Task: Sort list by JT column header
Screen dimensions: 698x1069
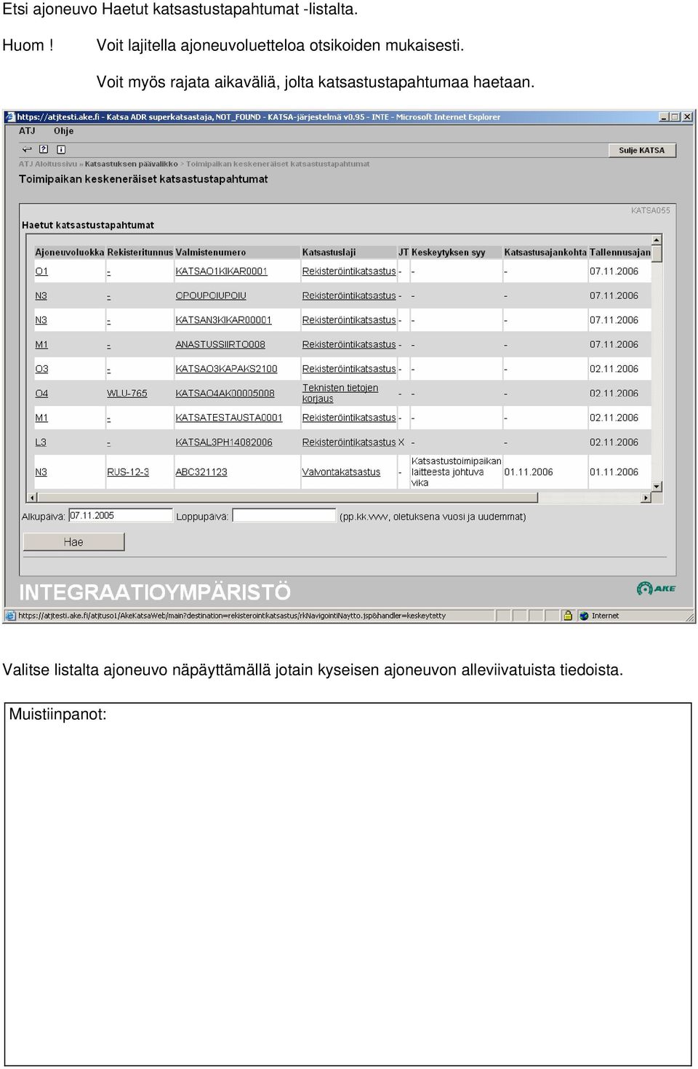Action: pyautogui.click(x=404, y=253)
